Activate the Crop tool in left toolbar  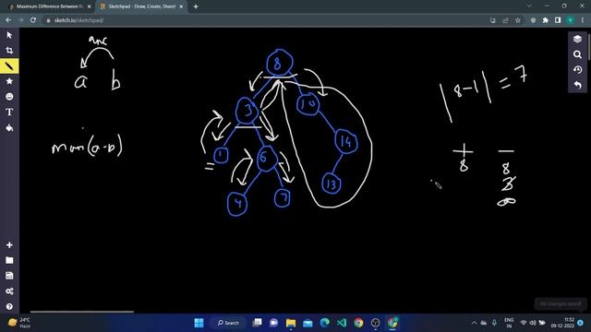[x=9, y=51]
